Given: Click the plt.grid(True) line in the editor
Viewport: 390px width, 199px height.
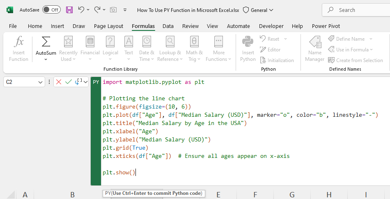Looking at the screenshot, I should pos(125,148).
